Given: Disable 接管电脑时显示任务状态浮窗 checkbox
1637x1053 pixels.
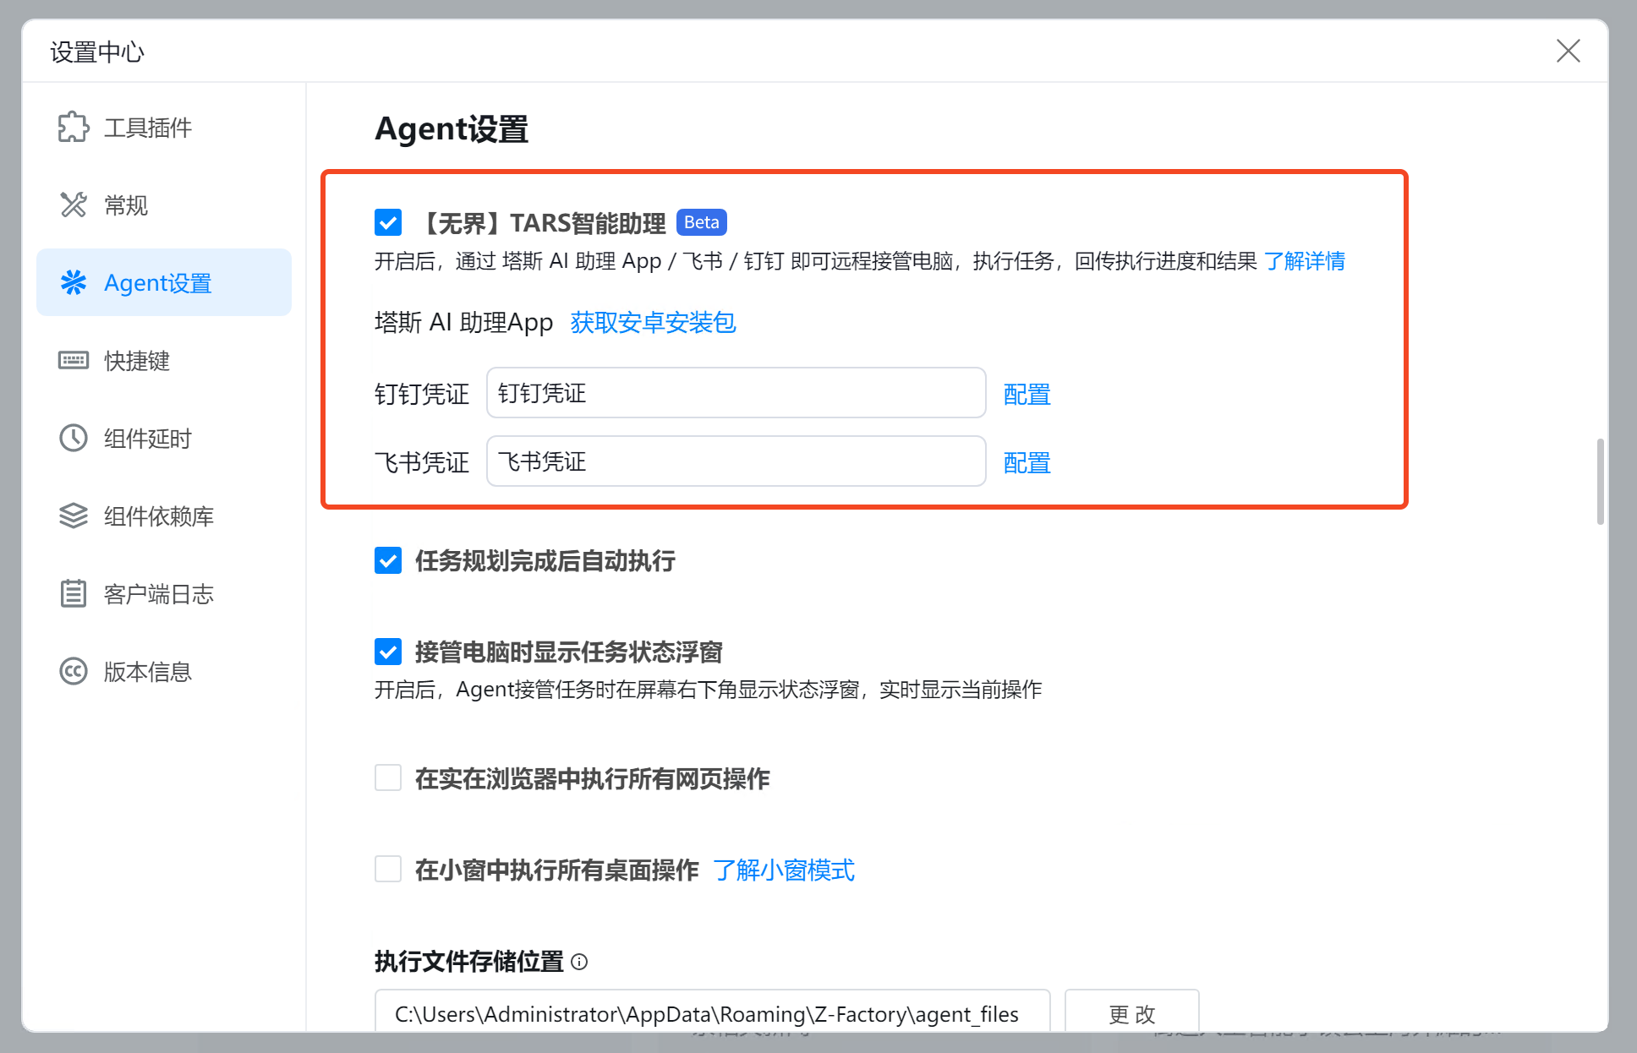Looking at the screenshot, I should tap(388, 652).
